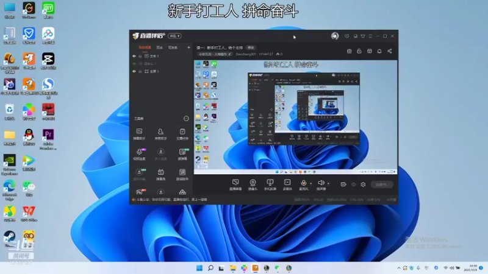Select the Camera 1 source row
The width and height of the screenshot is (488, 274).
161,64
